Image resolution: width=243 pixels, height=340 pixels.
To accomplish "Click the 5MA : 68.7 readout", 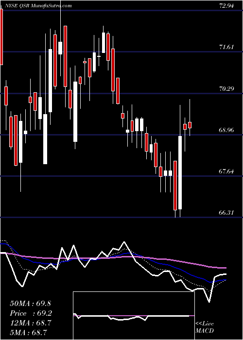I will pyautogui.click(x=29, y=332).
